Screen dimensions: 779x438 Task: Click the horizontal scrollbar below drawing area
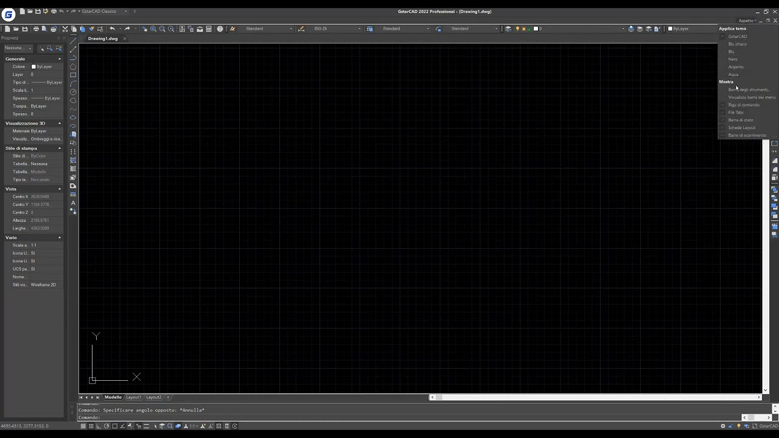(595, 397)
